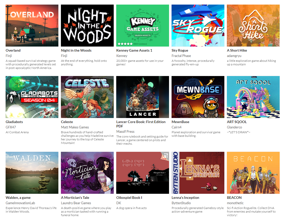Open the Overland cover thumbnail
This screenshot has width=285, height=223.
click(x=32, y=25)
